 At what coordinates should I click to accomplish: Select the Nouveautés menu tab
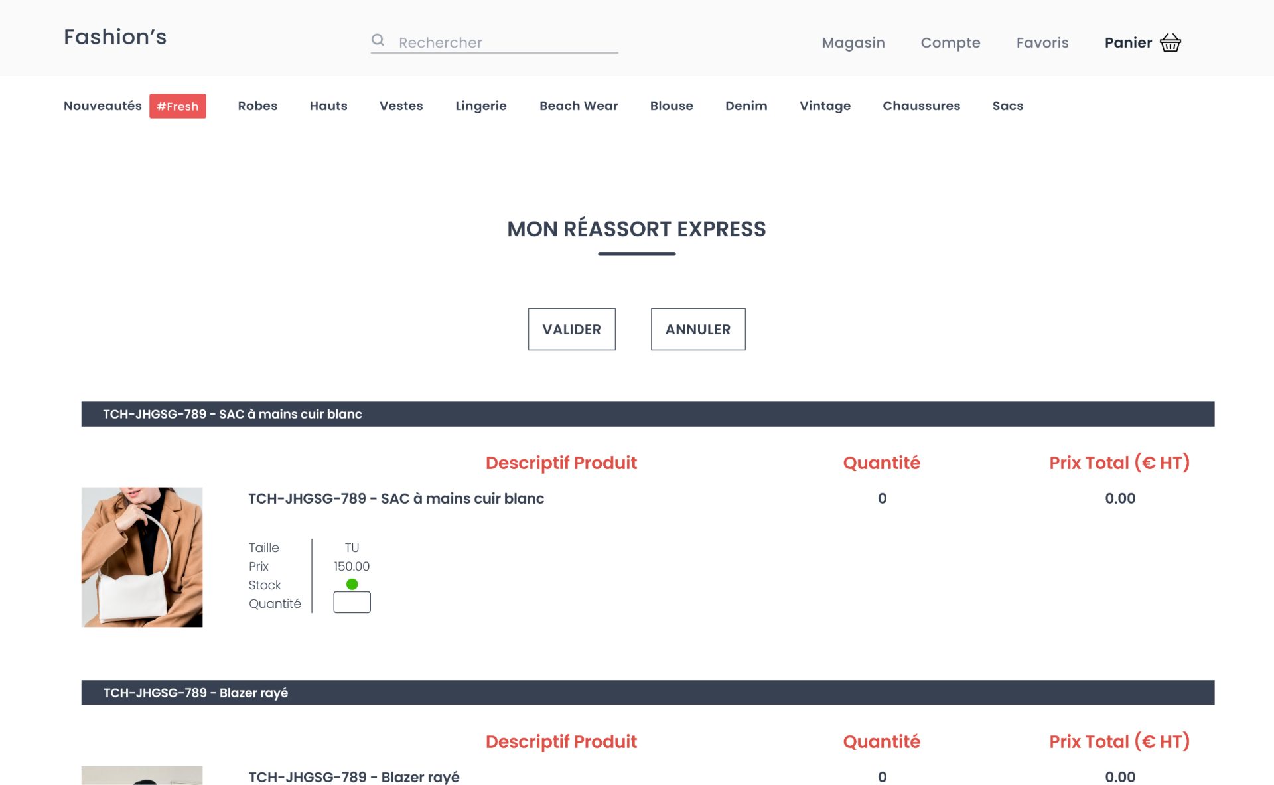pos(101,106)
